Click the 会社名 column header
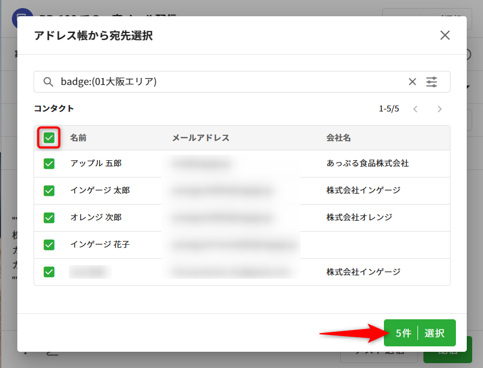This screenshot has height=368, width=483. click(x=338, y=138)
